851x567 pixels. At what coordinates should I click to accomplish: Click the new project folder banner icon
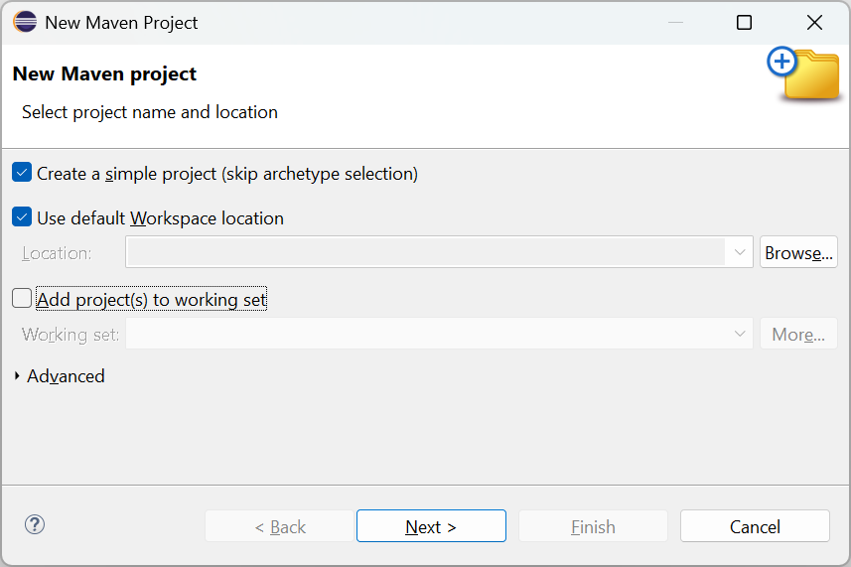(805, 74)
